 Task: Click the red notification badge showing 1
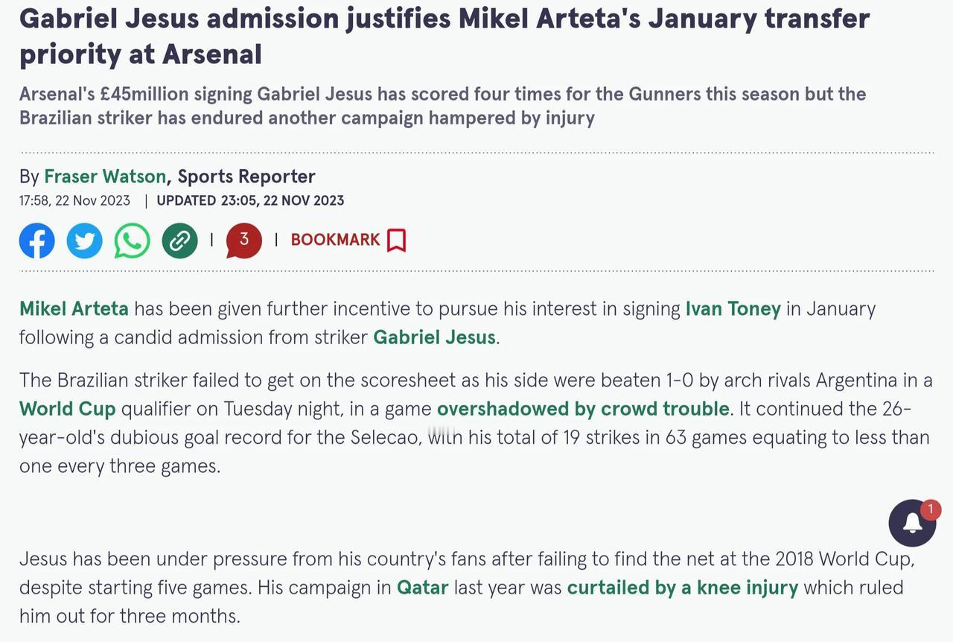(930, 510)
